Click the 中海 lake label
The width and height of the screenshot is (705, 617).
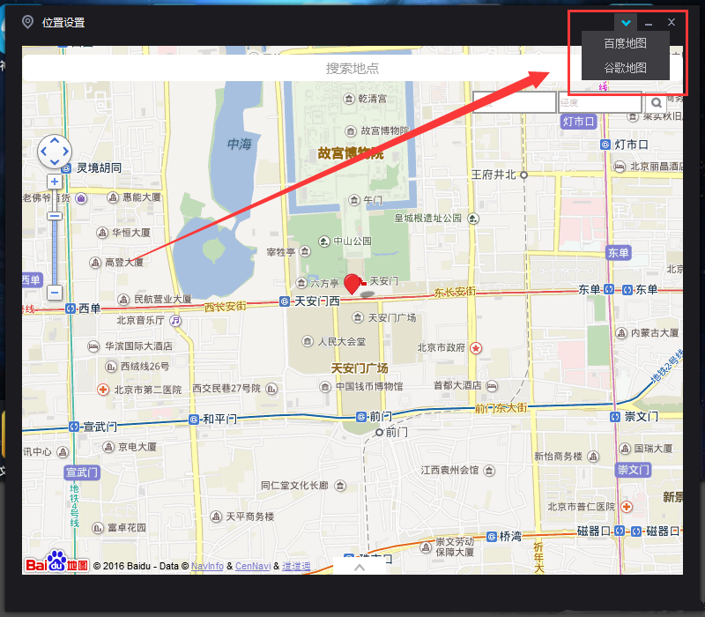coord(239,144)
